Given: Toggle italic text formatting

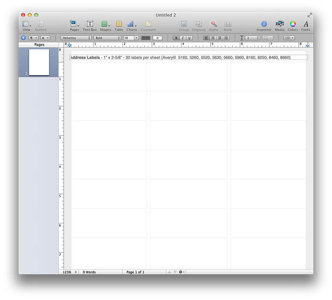Looking at the screenshot, I should click(182, 38).
